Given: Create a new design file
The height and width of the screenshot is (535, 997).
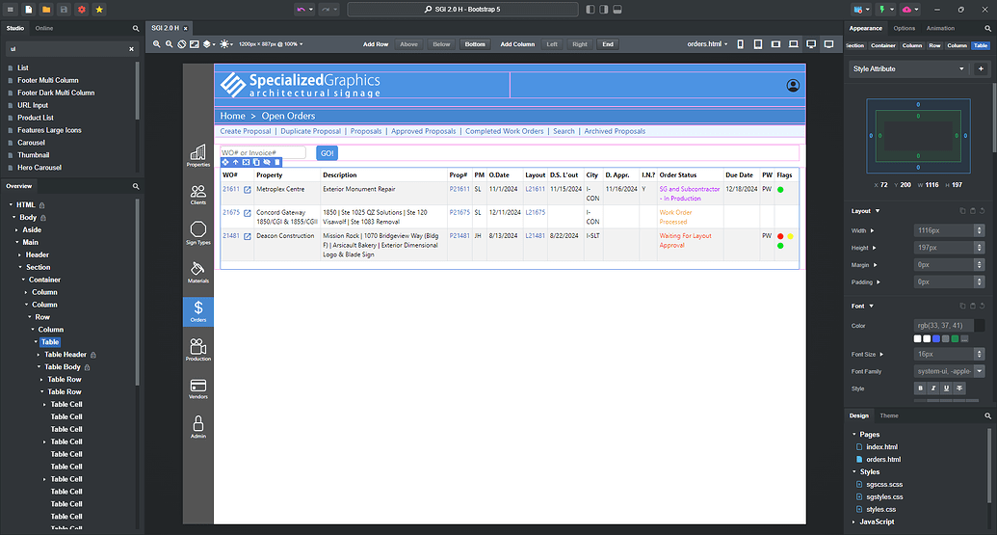Looking at the screenshot, I should coord(29,10).
